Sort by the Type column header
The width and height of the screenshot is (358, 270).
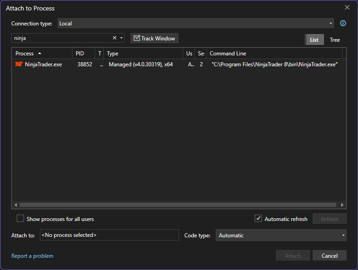tap(143, 54)
